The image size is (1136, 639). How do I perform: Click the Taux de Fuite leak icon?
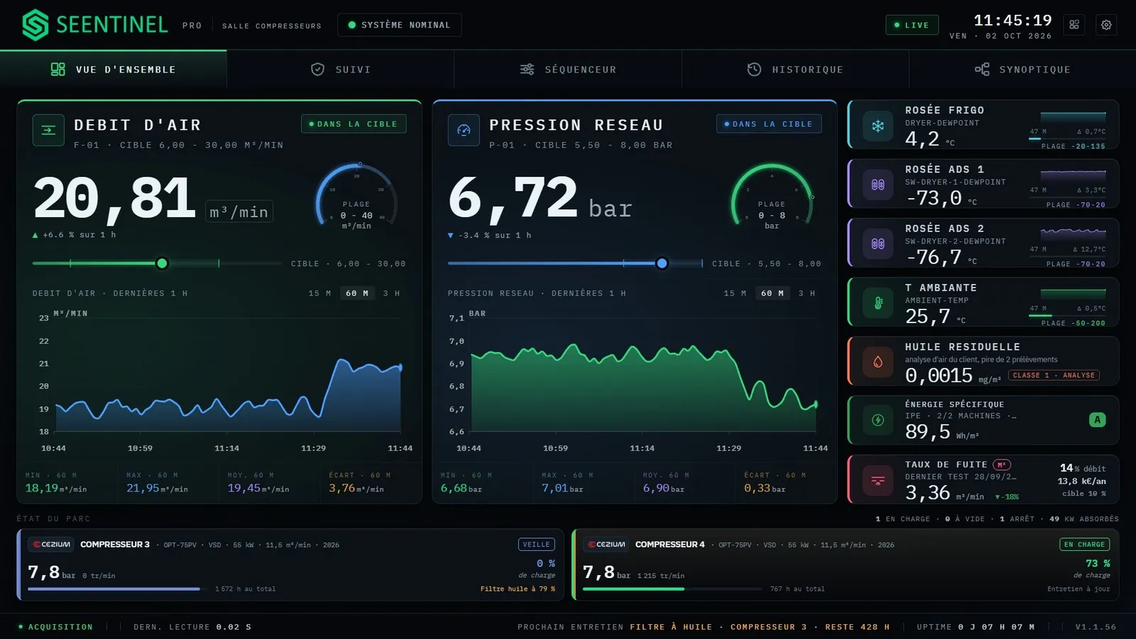click(x=878, y=481)
